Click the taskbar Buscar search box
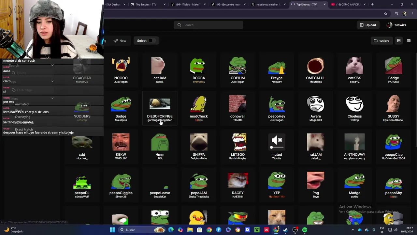This screenshot has width=417, height=235. [x=142, y=230]
